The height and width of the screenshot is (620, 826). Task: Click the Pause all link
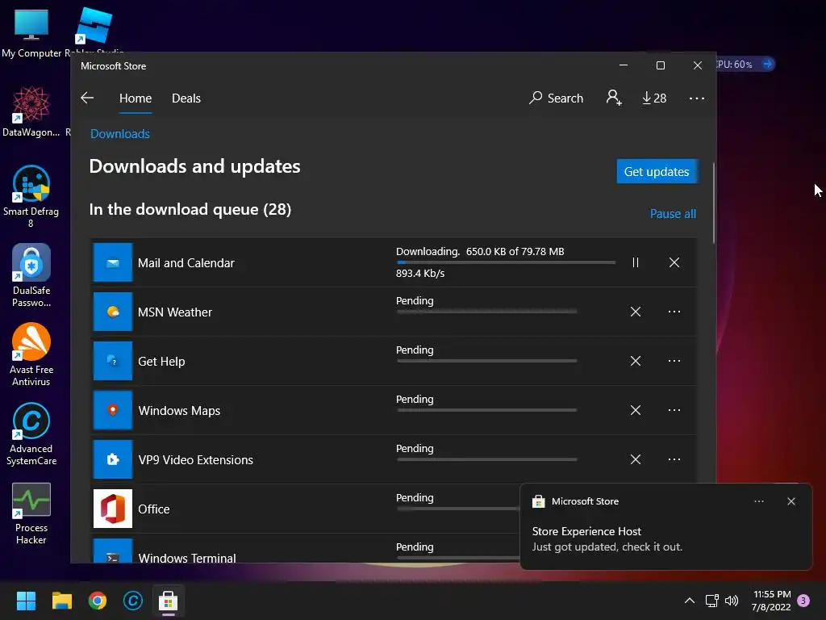click(x=673, y=213)
